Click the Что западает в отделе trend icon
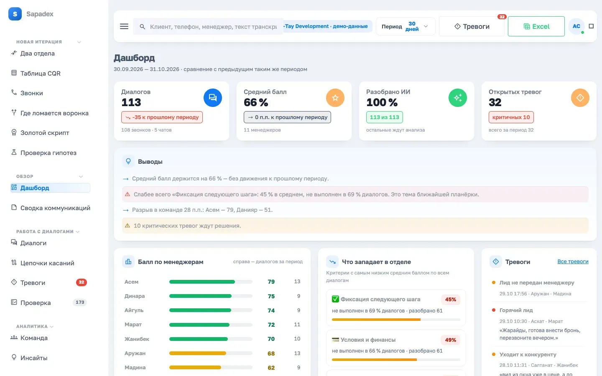602x376 pixels. coord(332,262)
